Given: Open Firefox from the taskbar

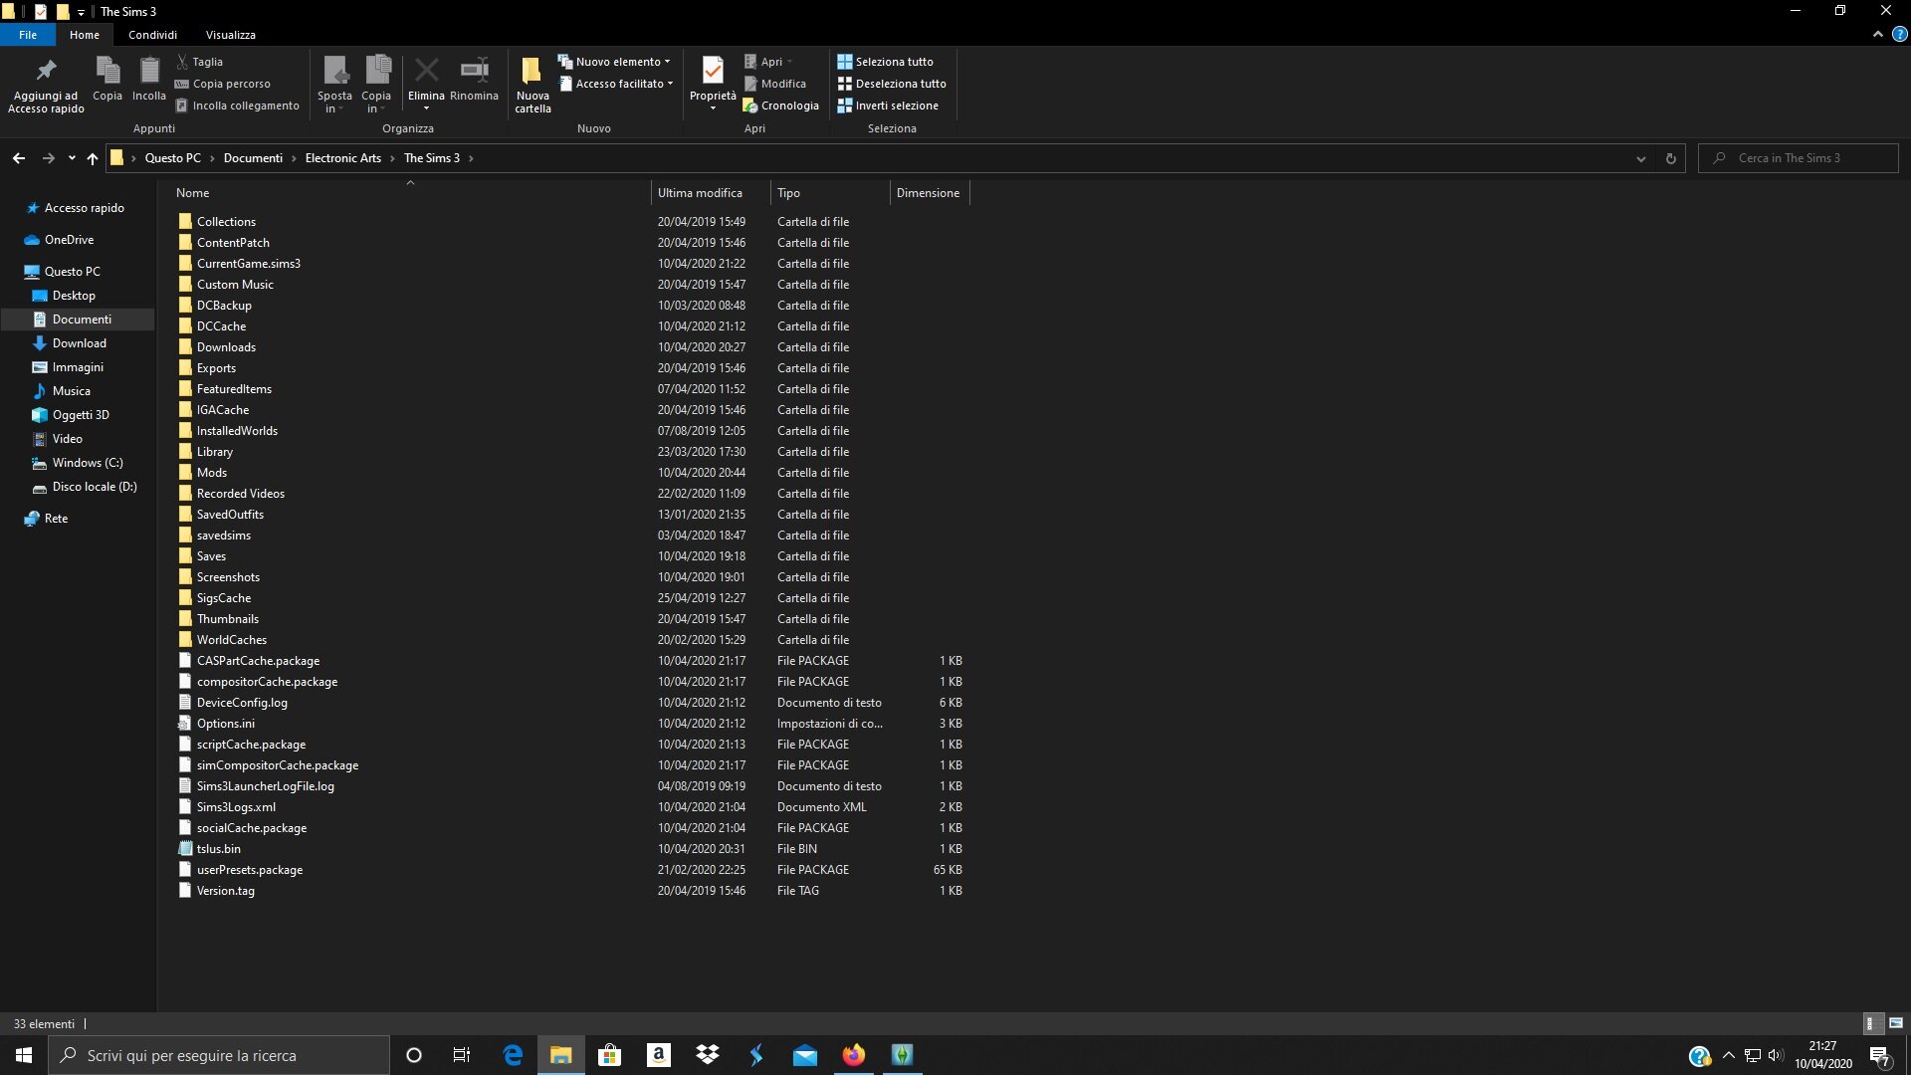Looking at the screenshot, I should click(x=854, y=1055).
